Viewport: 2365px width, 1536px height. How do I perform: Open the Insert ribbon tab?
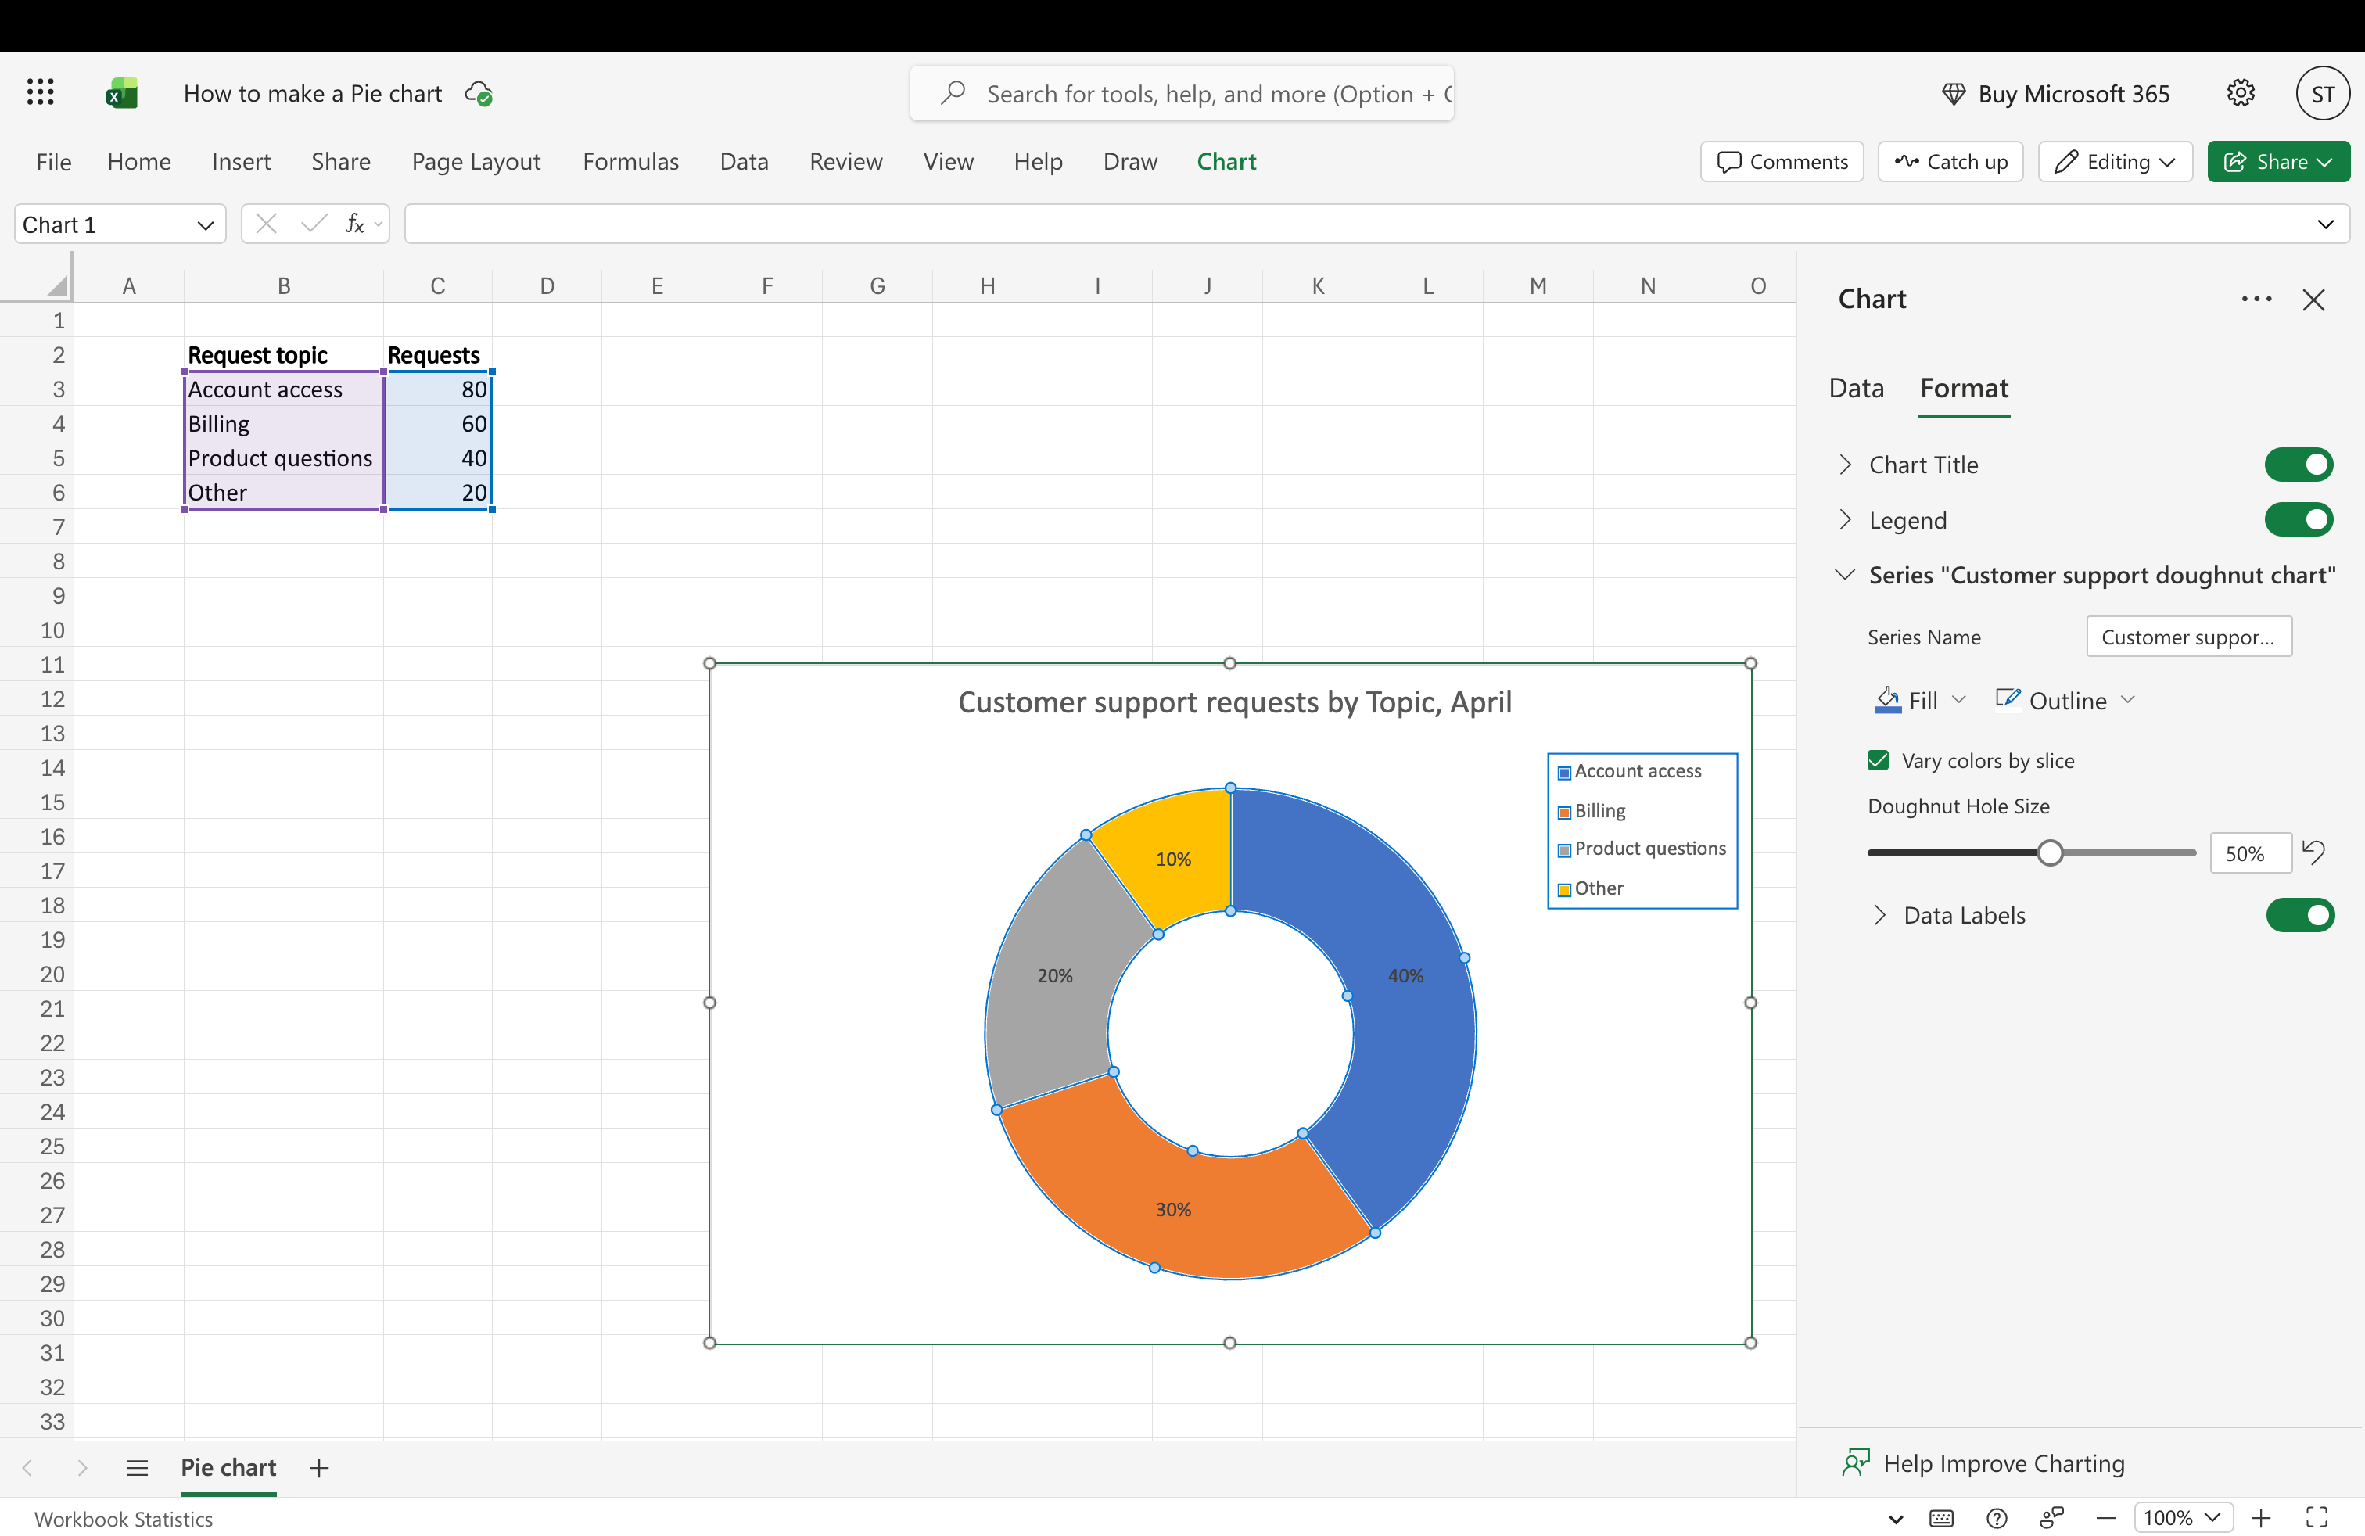coord(240,162)
